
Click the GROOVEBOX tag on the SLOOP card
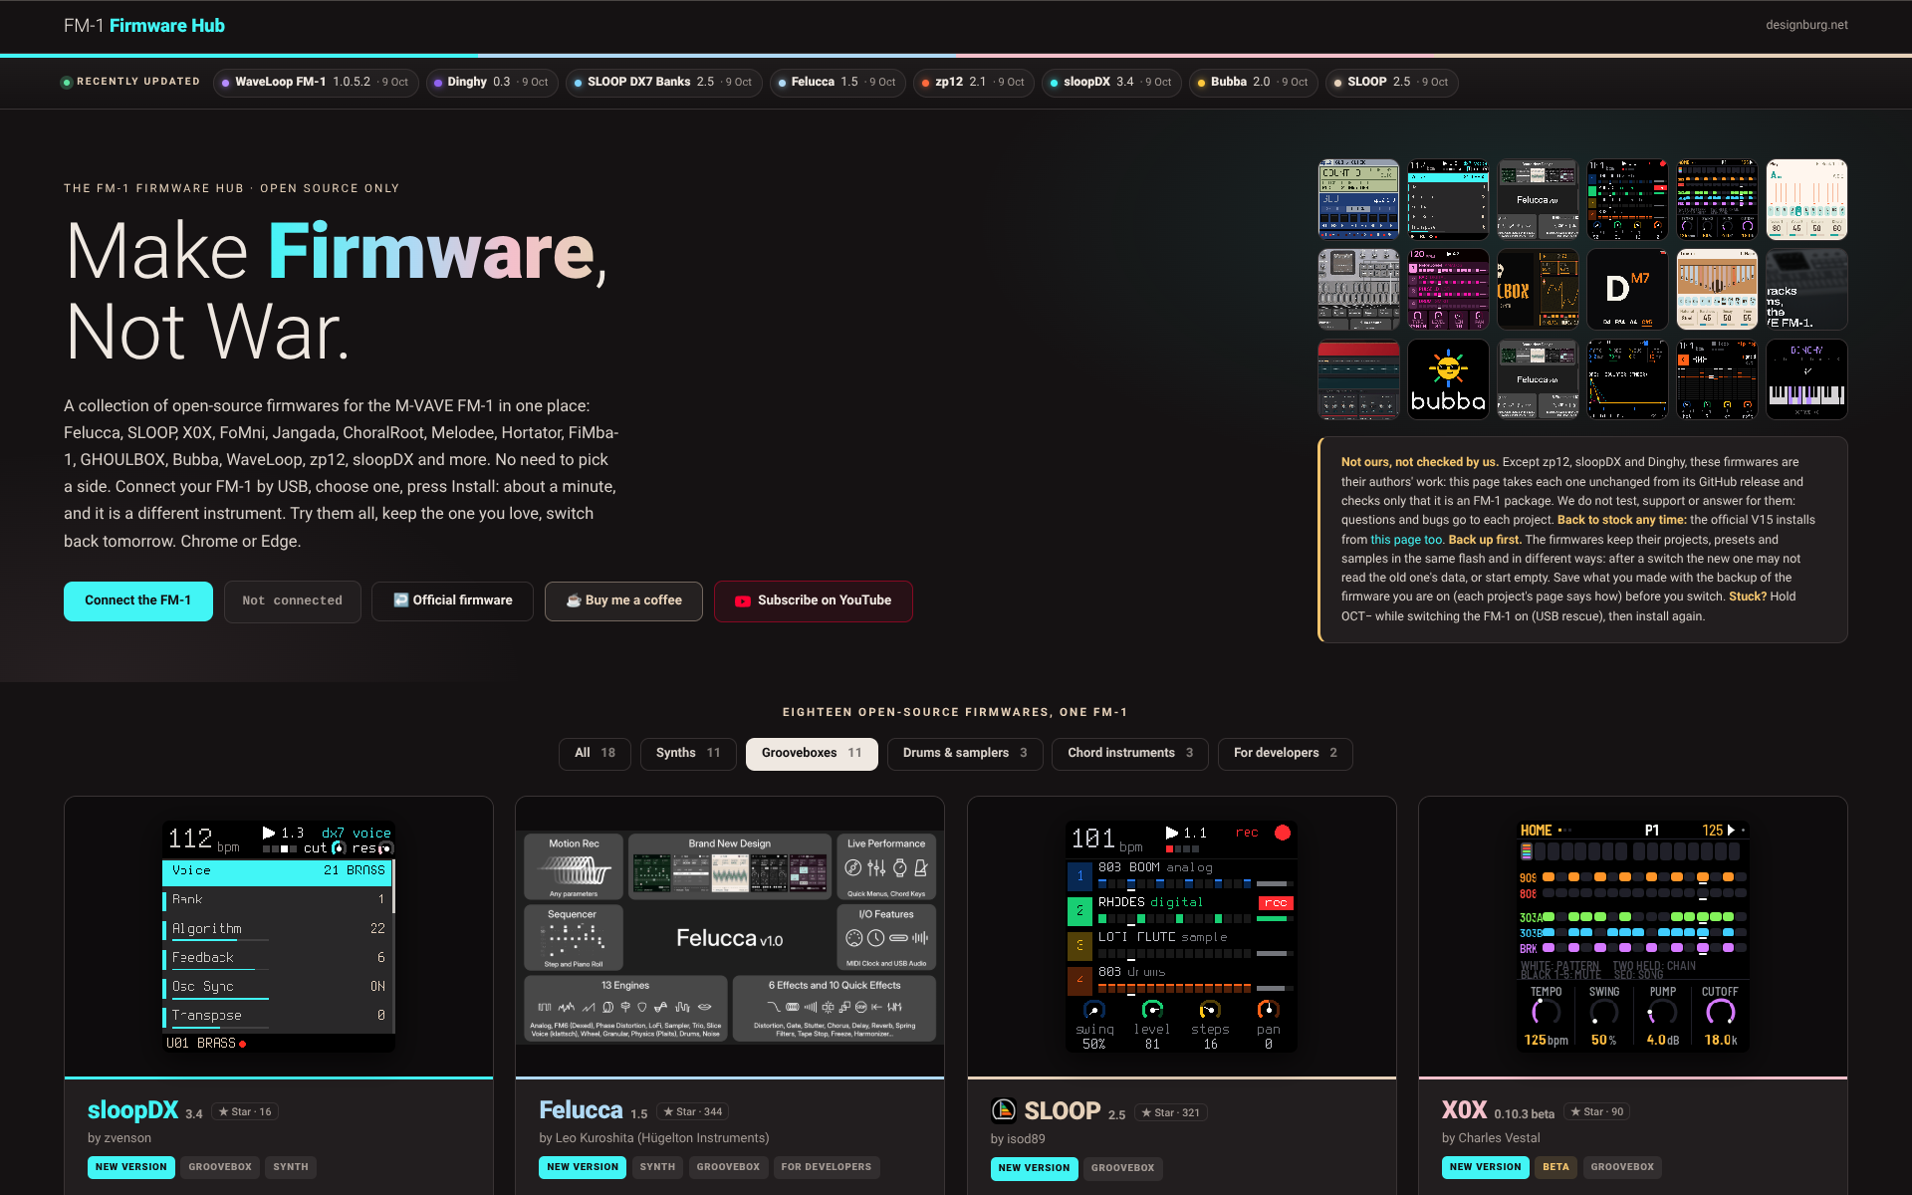click(x=1122, y=1168)
